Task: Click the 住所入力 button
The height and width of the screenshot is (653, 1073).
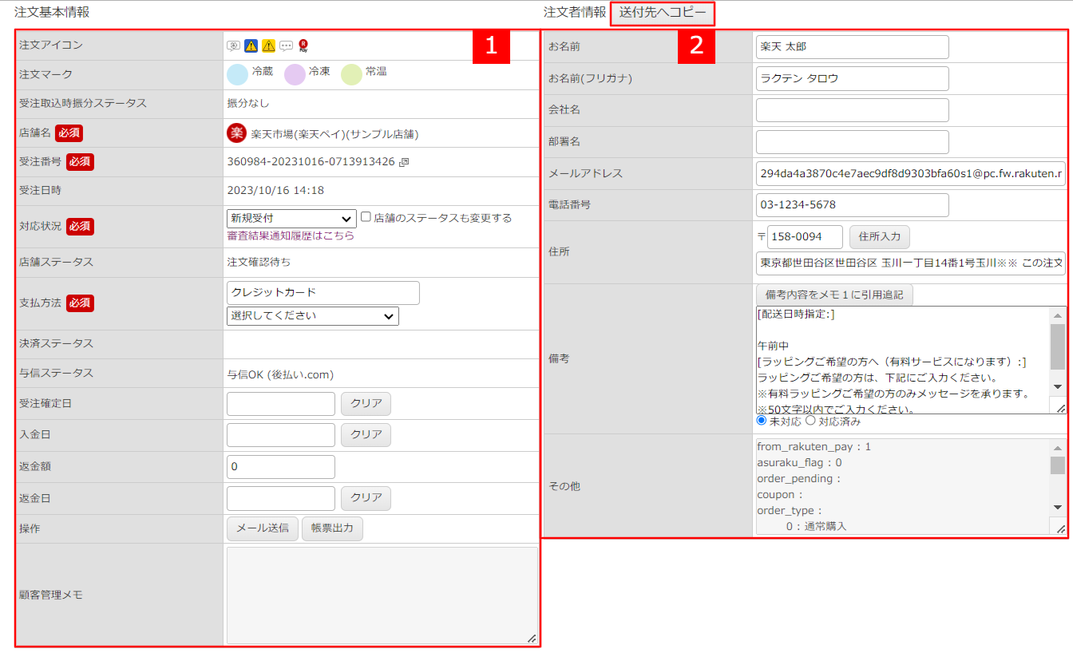Action: click(x=879, y=237)
